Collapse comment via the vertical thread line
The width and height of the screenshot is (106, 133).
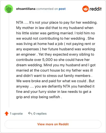click(9, 60)
